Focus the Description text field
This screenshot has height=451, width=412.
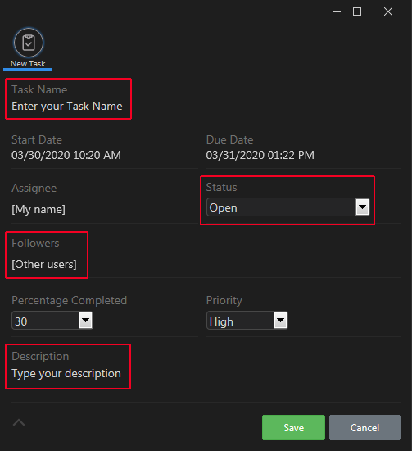pyautogui.click(x=66, y=373)
